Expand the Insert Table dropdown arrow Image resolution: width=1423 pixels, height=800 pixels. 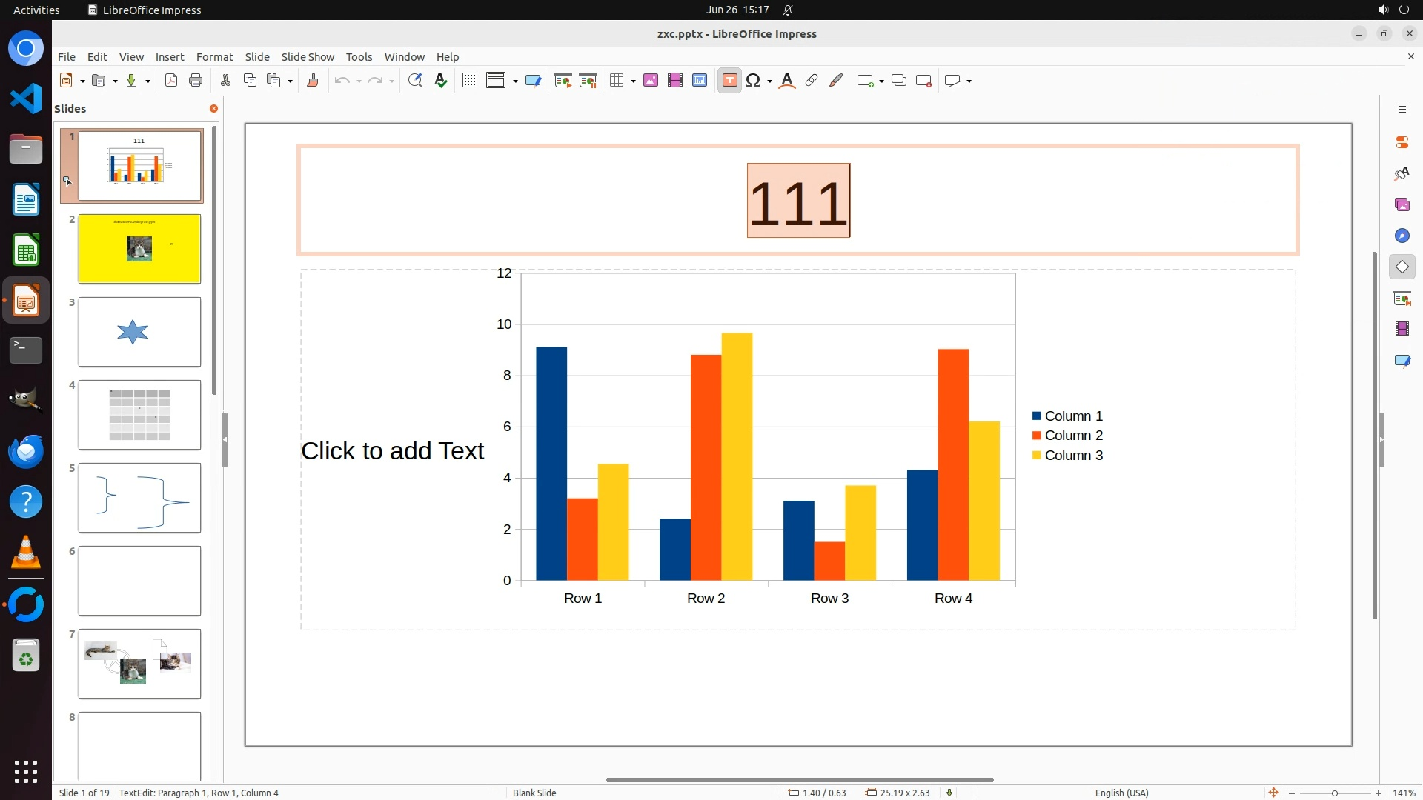click(x=634, y=81)
